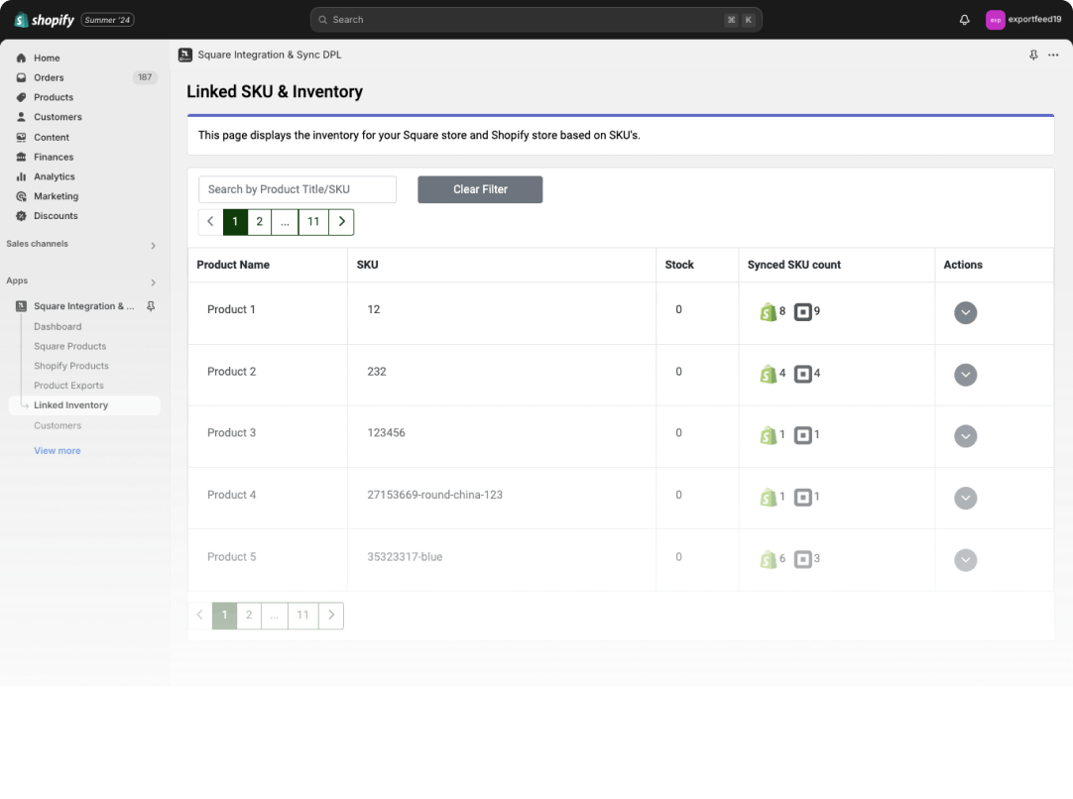Expand Actions for Product 2
This screenshot has width=1073, height=799.
click(x=965, y=375)
